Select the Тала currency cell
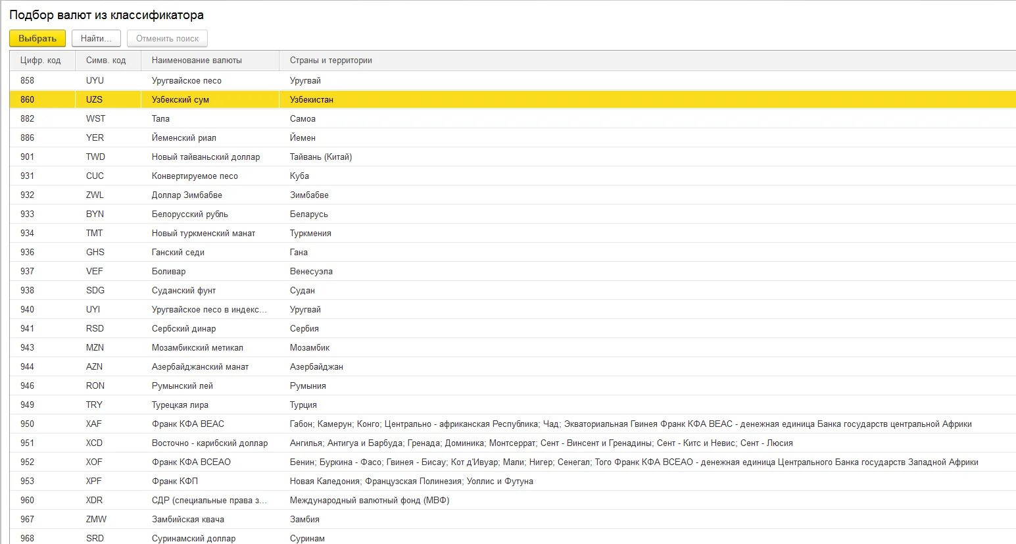Screen dimensions: 1016x544 tap(210, 118)
